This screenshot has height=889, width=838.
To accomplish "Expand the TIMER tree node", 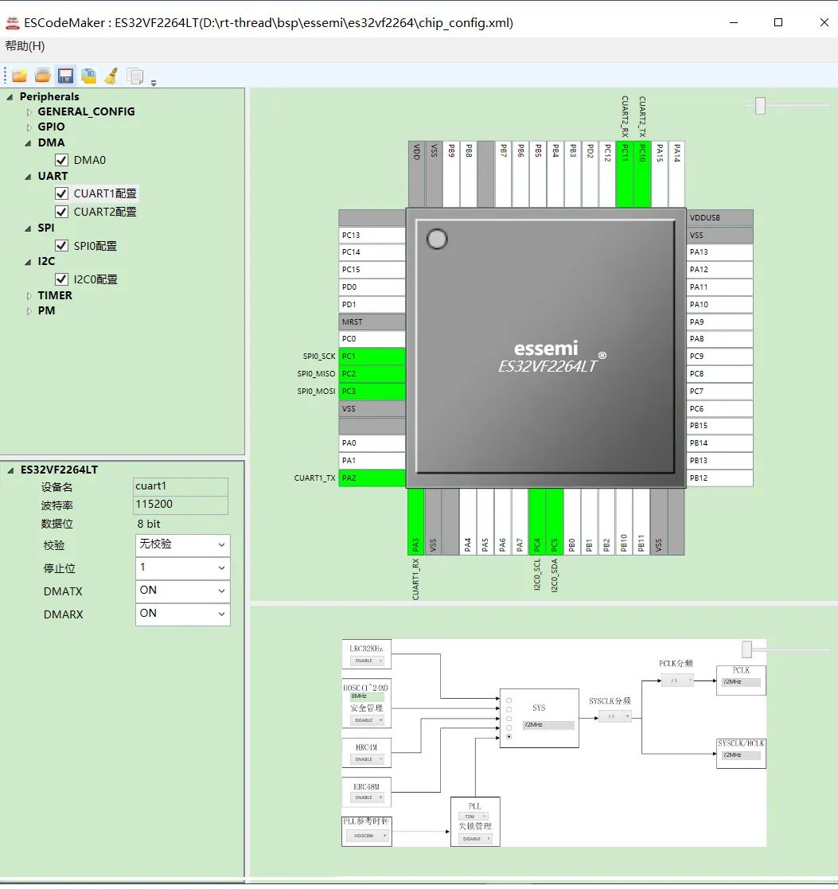I will click(29, 296).
